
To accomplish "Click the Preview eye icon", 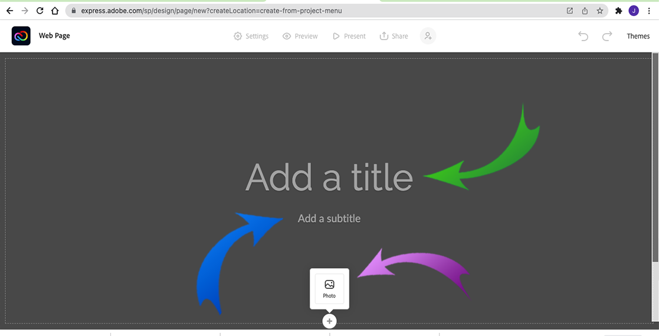I will 287,36.
